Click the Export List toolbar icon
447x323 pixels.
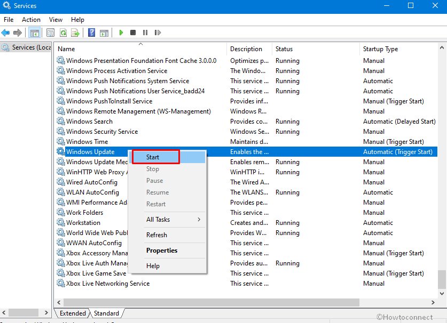[75, 33]
